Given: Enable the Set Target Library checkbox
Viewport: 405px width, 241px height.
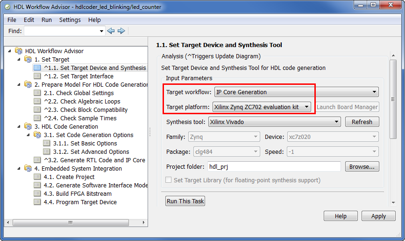Looking at the screenshot, I should click(169, 180).
